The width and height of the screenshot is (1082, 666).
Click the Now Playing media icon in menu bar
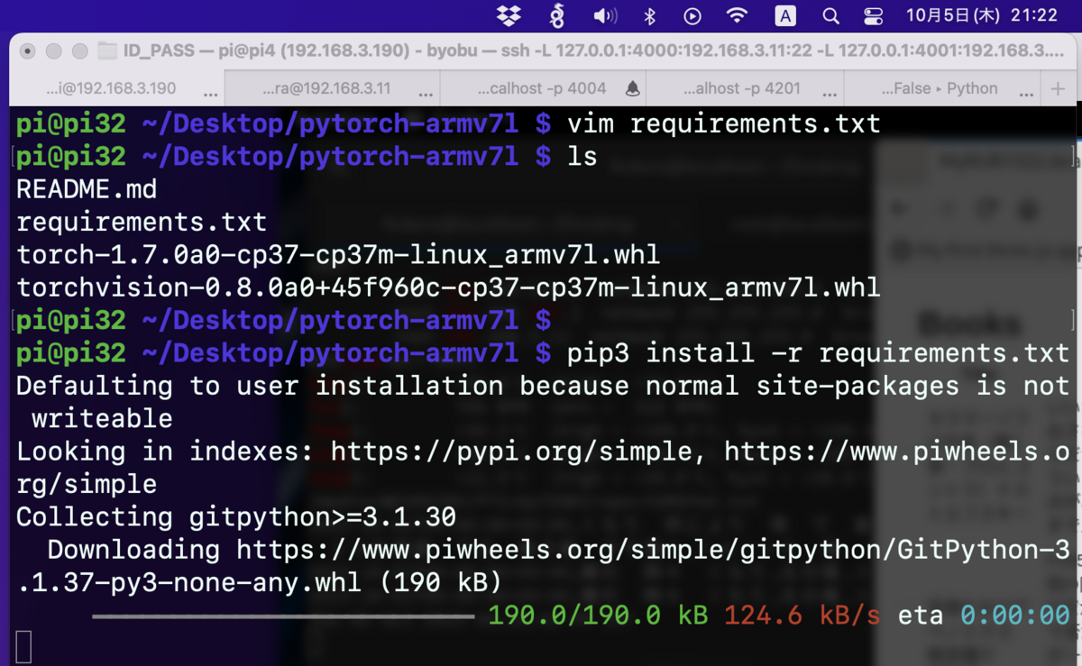pyautogui.click(x=693, y=15)
